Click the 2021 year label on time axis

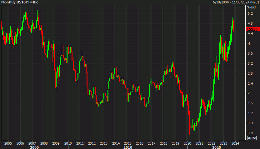[x=199, y=143]
